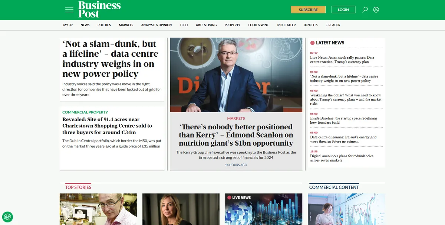
Task: Open the POLITICS section
Action: pos(104,25)
